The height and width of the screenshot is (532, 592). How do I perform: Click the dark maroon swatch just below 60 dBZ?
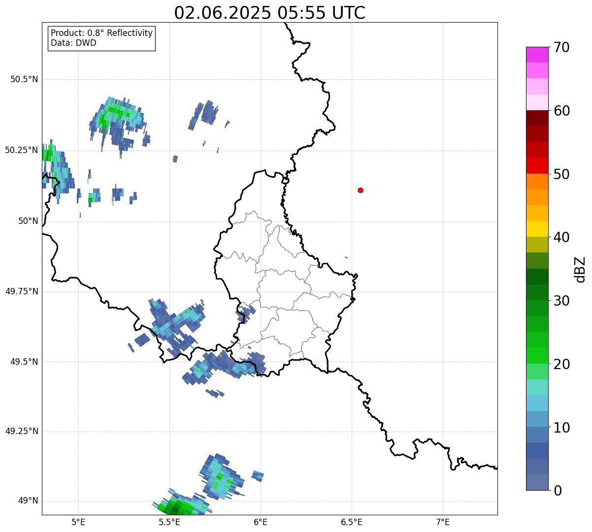click(x=537, y=118)
